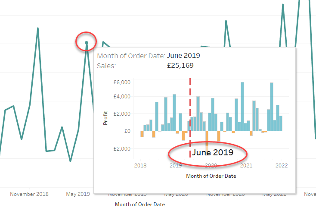Select the 2021 year label in tooltip chart

246,165
